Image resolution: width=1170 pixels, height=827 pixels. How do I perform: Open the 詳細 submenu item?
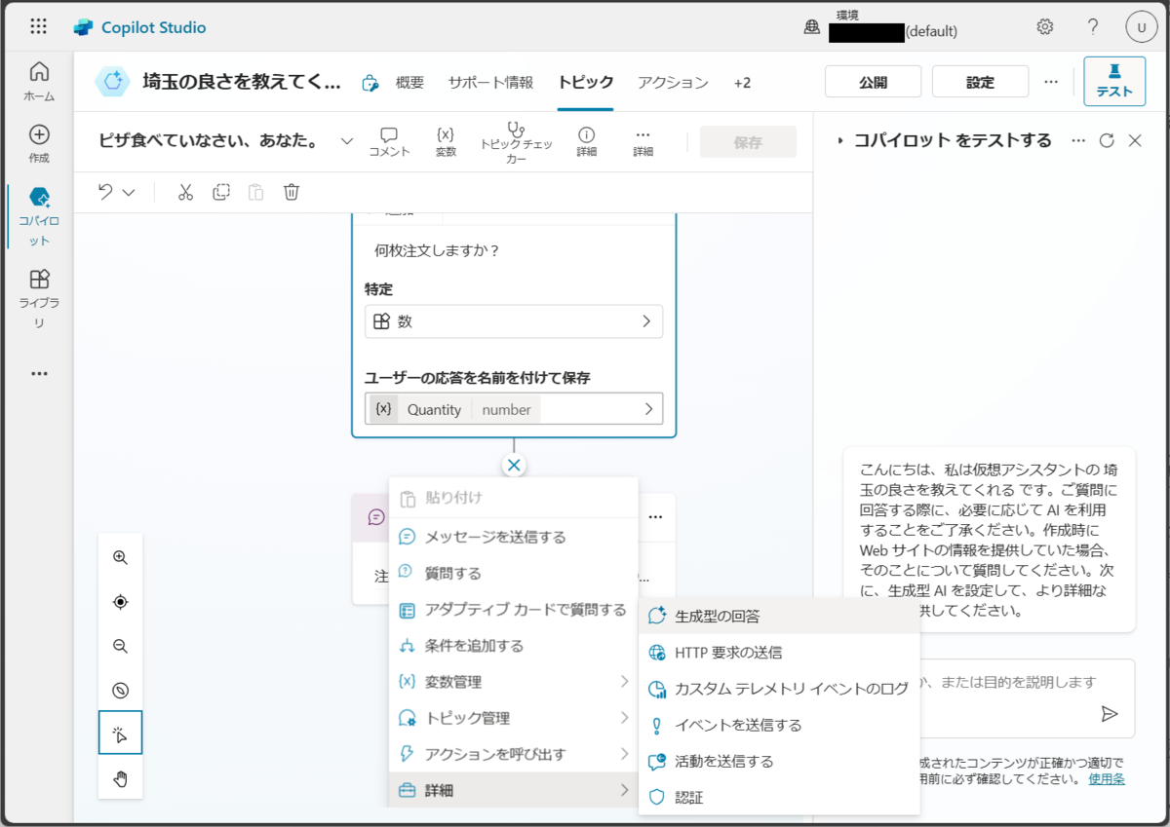514,790
